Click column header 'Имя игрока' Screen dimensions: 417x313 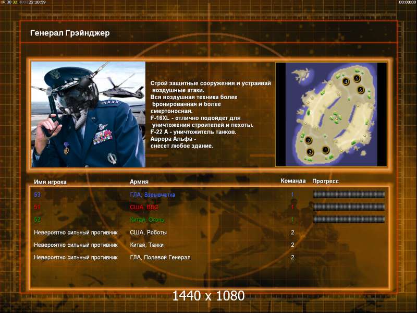50,182
